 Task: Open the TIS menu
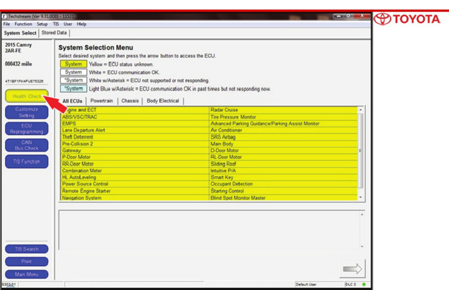56,24
